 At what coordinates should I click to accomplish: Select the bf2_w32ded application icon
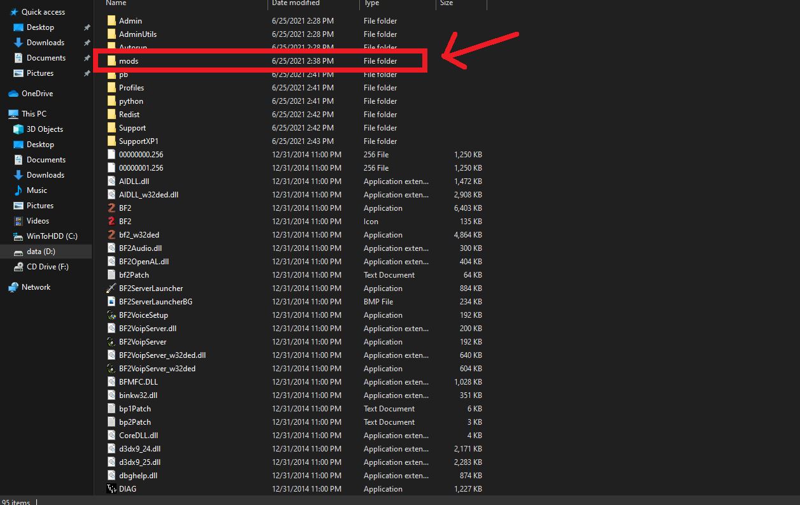[111, 235]
